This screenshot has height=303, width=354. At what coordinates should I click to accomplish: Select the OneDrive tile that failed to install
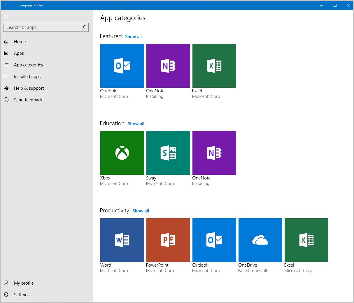(260, 240)
